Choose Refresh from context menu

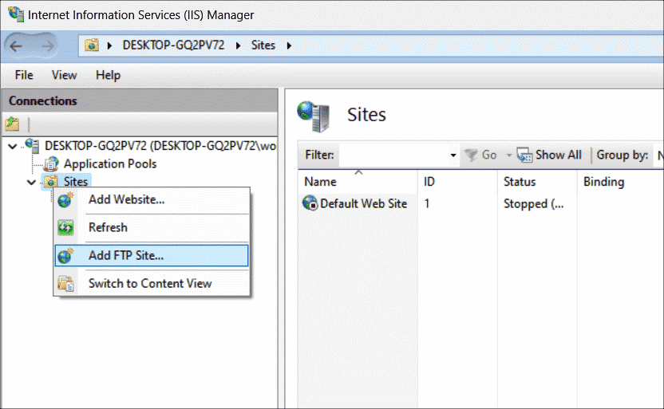click(x=152, y=227)
